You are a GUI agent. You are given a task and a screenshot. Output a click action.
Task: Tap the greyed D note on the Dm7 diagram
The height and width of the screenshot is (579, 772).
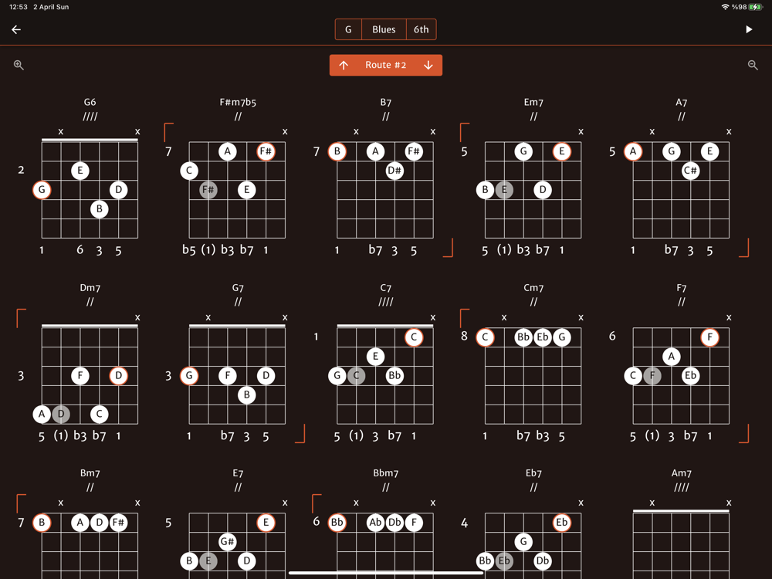coord(61,414)
